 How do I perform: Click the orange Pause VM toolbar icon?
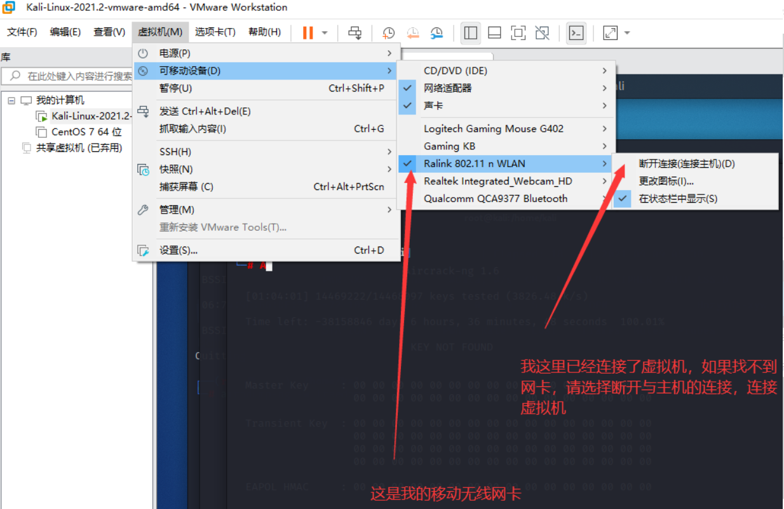coord(308,32)
